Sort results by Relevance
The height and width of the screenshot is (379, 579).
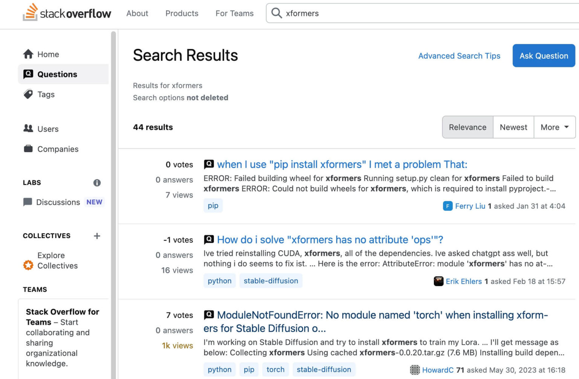click(x=467, y=127)
